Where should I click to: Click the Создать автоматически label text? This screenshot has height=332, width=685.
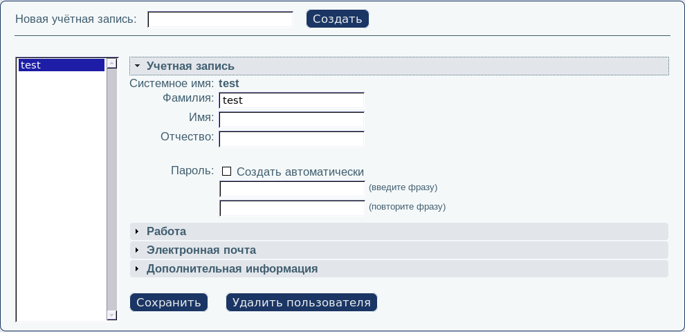coord(300,172)
